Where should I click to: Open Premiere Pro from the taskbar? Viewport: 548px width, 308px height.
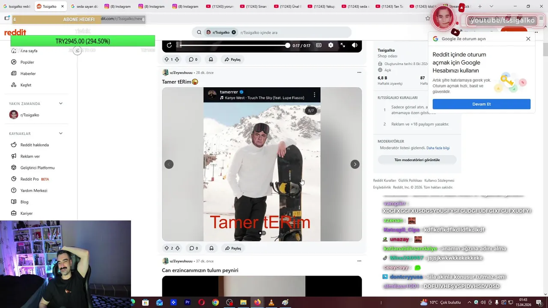tap(187, 302)
